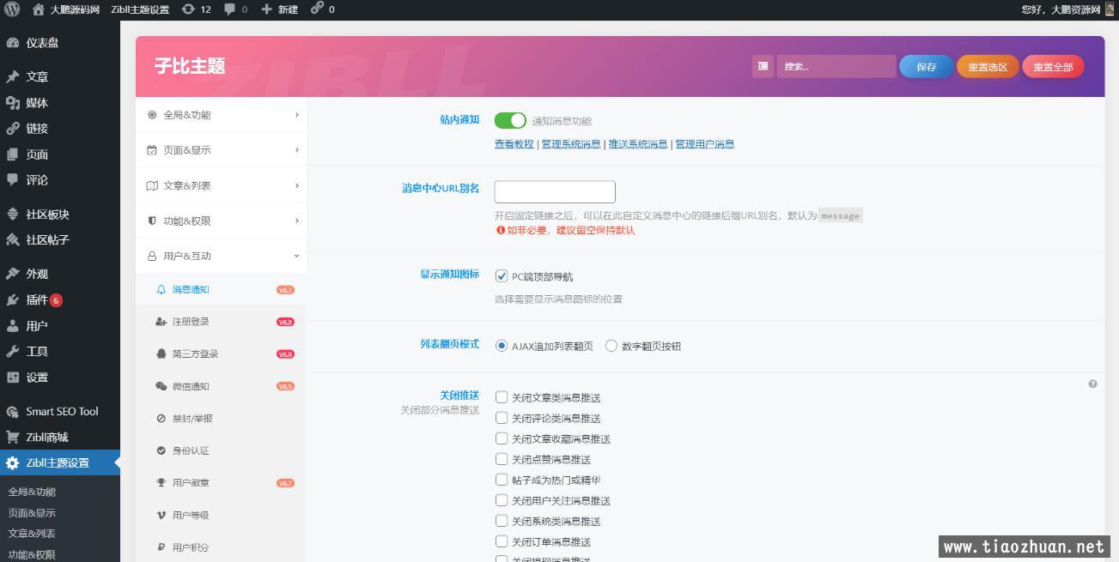Open the 推送系统消息 link
The height and width of the screenshot is (562, 1119).
tap(638, 144)
